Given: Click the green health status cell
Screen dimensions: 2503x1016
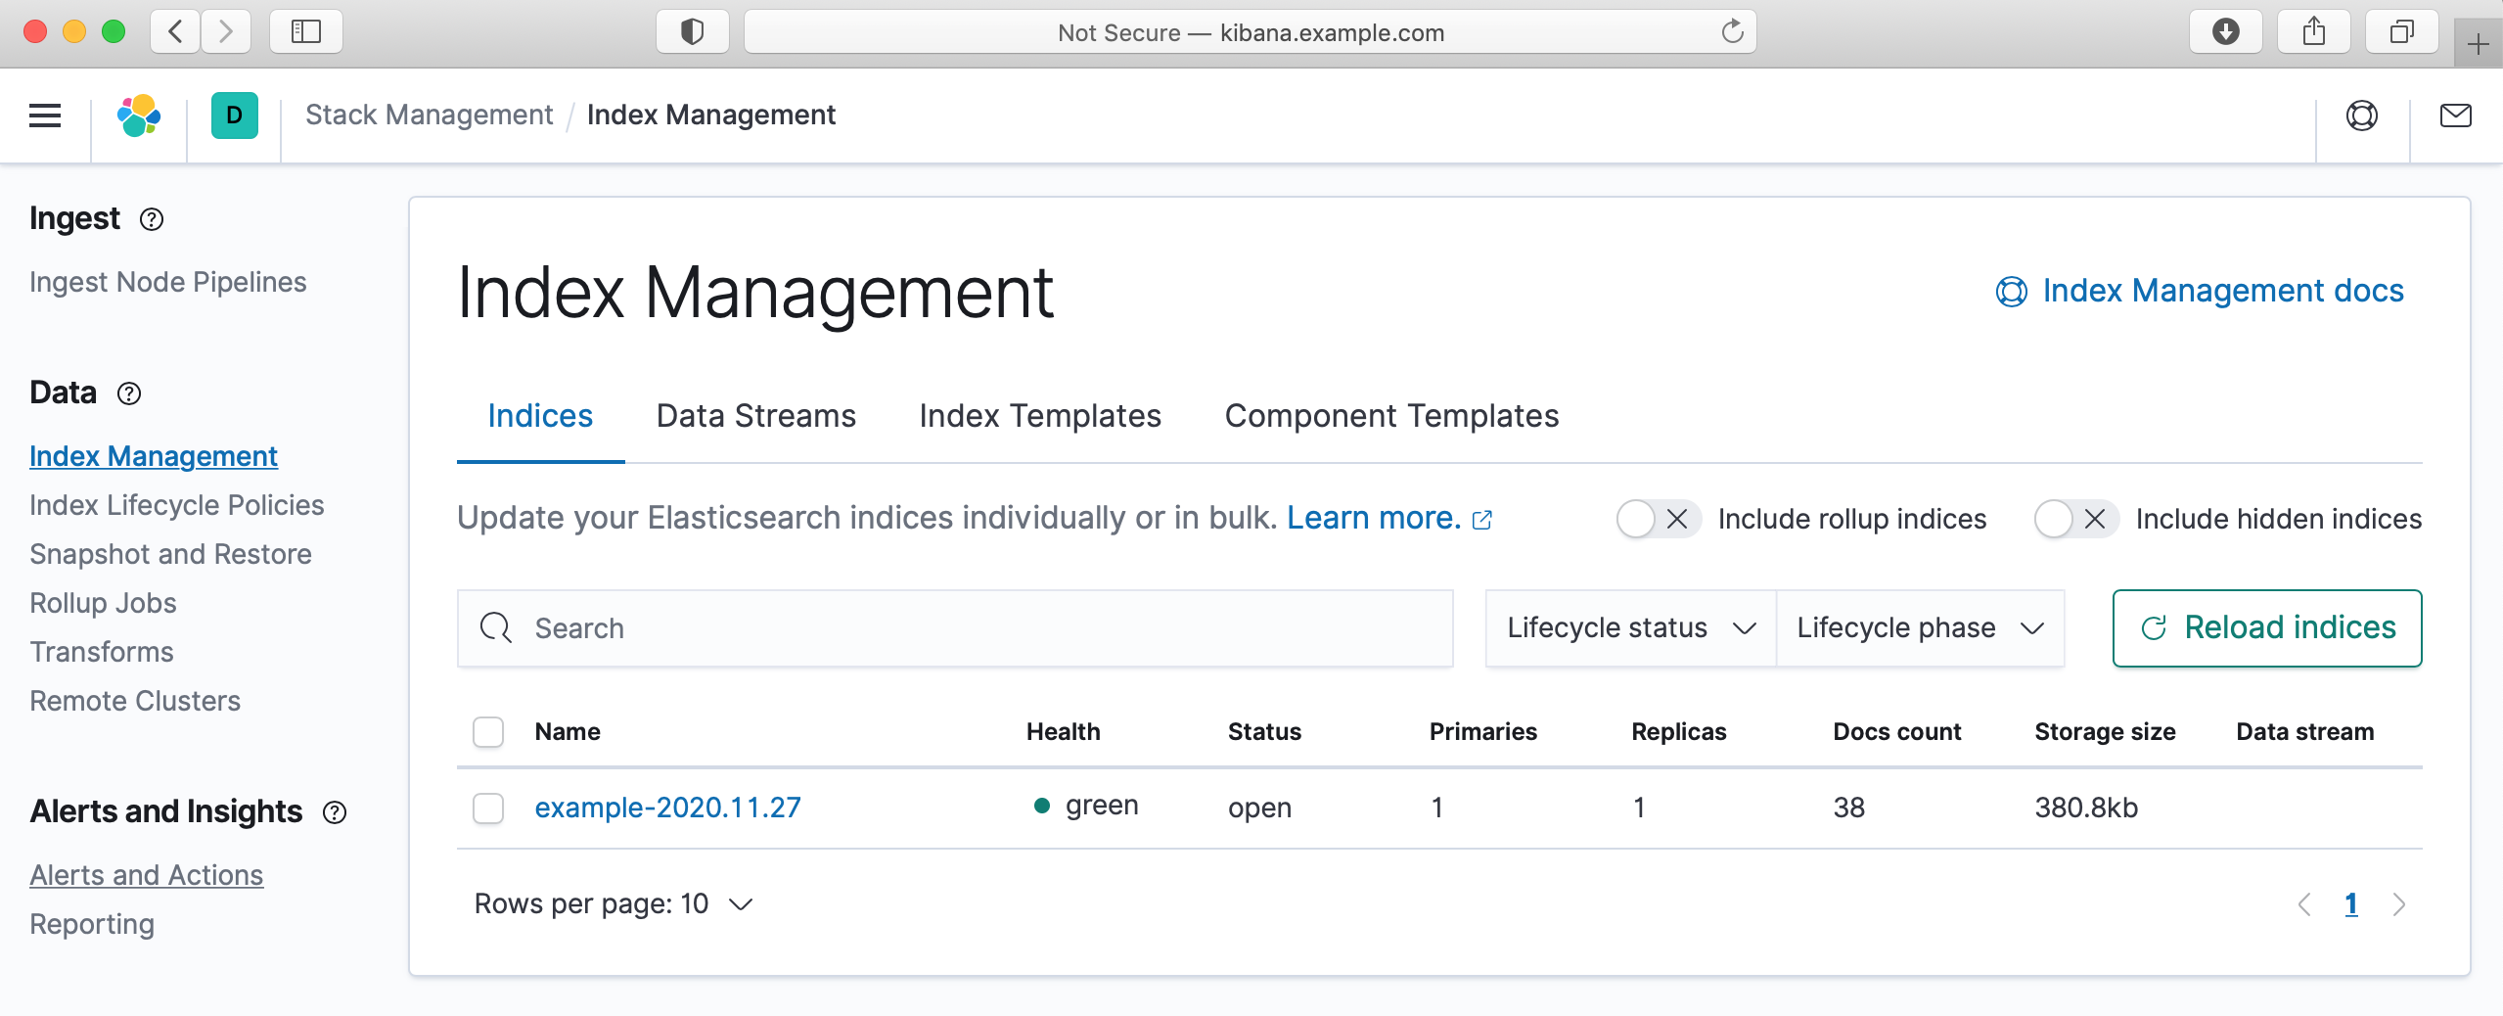Looking at the screenshot, I should (1086, 807).
